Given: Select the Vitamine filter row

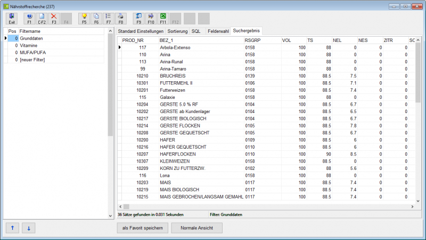Looking at the screenshot, I should [56, 46].
